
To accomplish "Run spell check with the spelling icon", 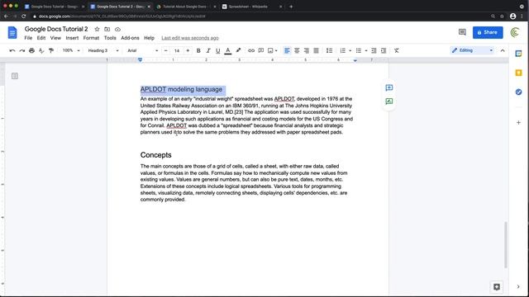I will (x=41, y=50).
